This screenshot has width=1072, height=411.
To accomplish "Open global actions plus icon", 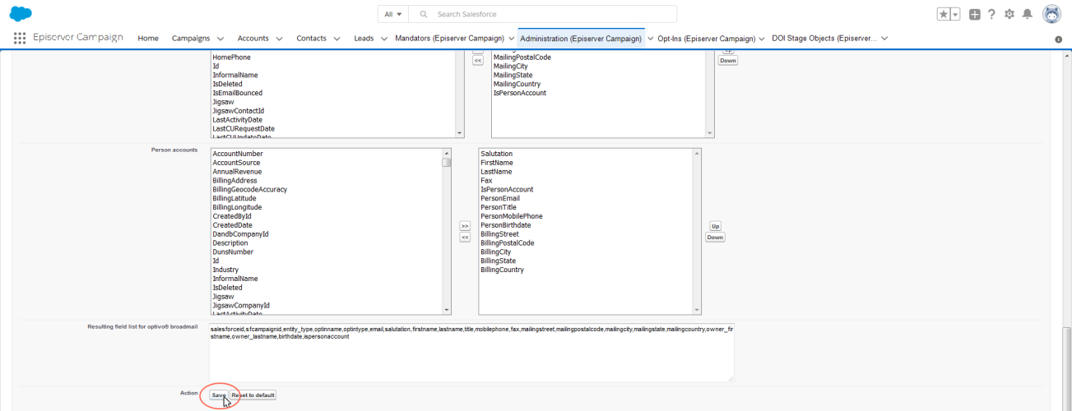I will click(x=974, y=14).
